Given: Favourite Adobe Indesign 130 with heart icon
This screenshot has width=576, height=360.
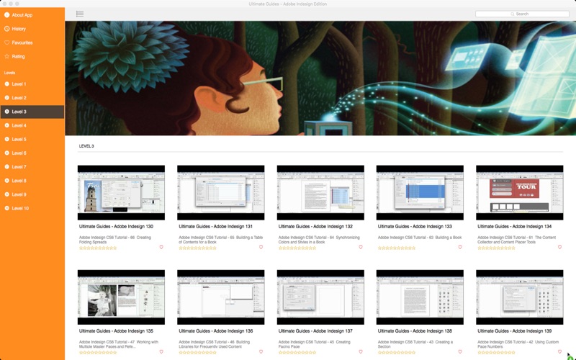Looking at the screenshot, I should point(161,247).
